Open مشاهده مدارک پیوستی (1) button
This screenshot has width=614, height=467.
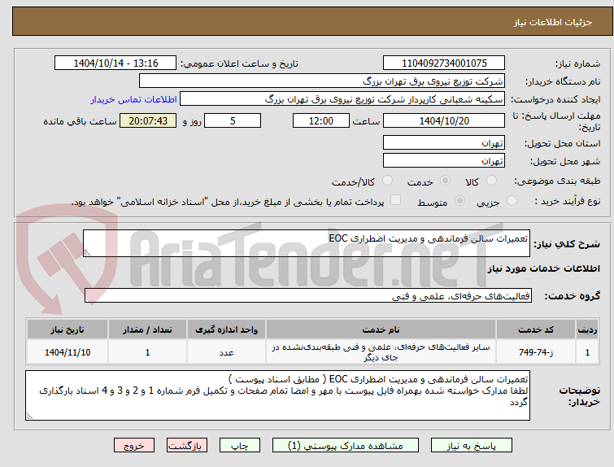(x=346, y=446)
